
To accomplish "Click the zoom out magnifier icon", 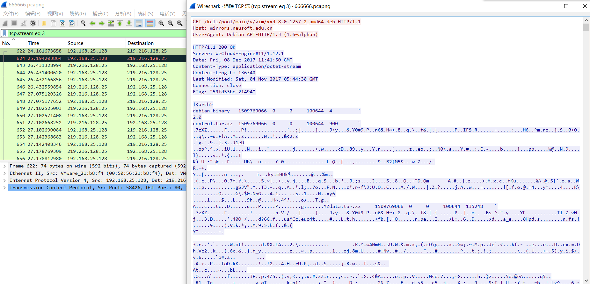I will [171, 23].
